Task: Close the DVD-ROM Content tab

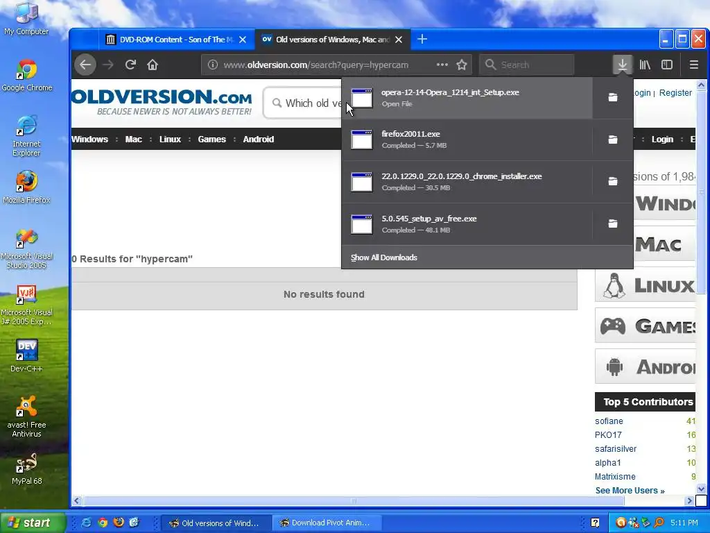Action: [x=243, y=40]
